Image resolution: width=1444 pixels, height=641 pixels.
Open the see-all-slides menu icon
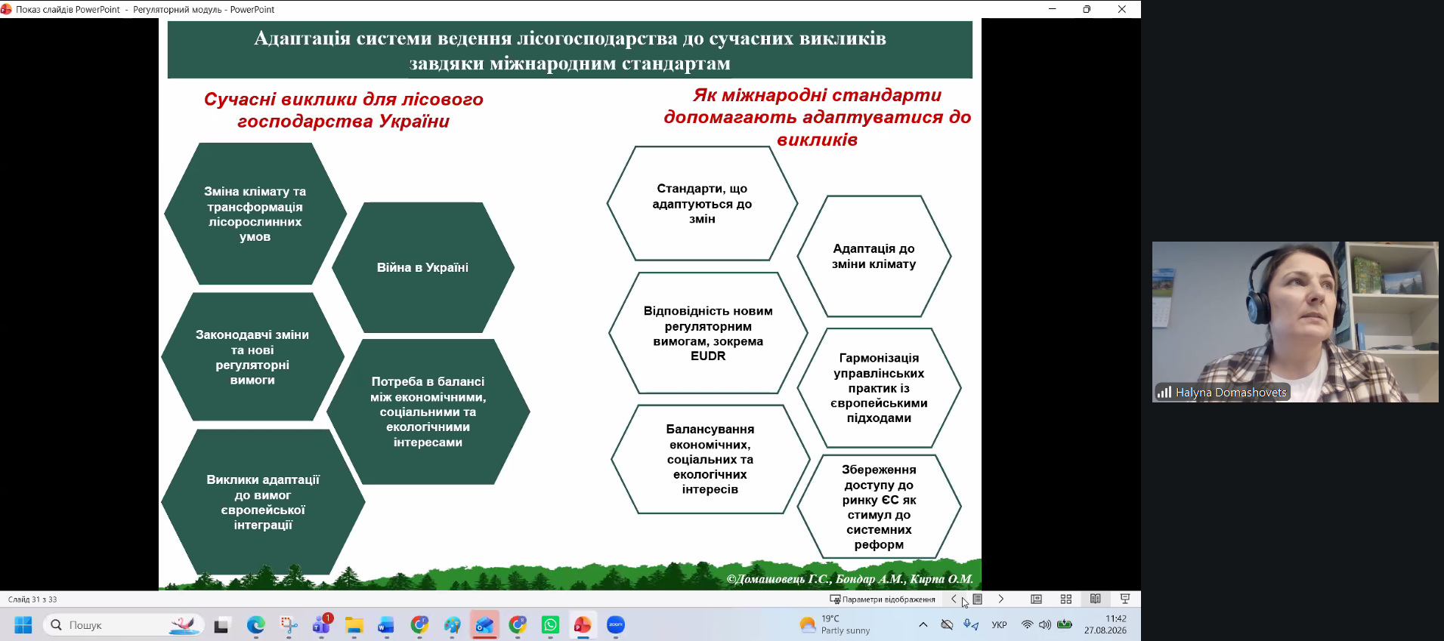[x=977, y=599]
